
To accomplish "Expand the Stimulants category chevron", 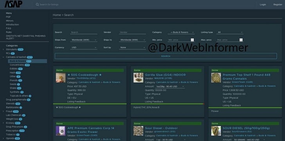I will [x=3, y=50].
